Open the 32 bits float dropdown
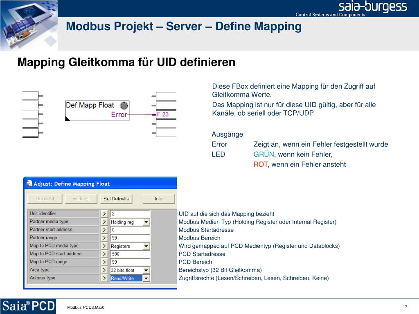 tap(146, 270)
